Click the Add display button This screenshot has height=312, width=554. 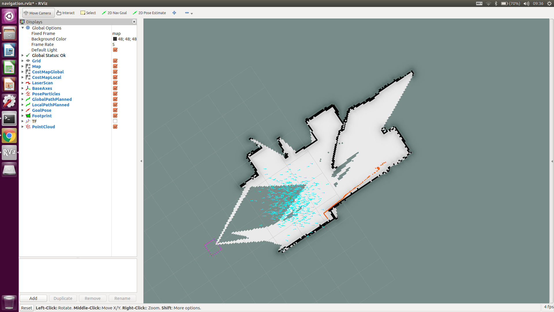33,298
